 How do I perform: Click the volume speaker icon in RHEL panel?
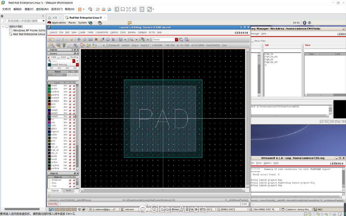click(310, 23)
